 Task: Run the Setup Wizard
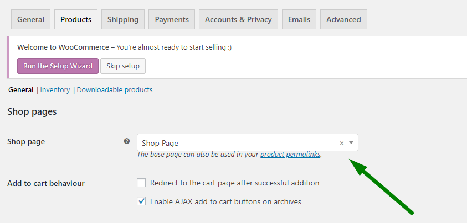tap(58, 66)
